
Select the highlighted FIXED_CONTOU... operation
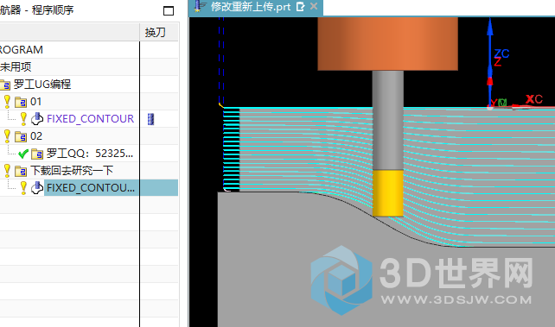(91, 188)
